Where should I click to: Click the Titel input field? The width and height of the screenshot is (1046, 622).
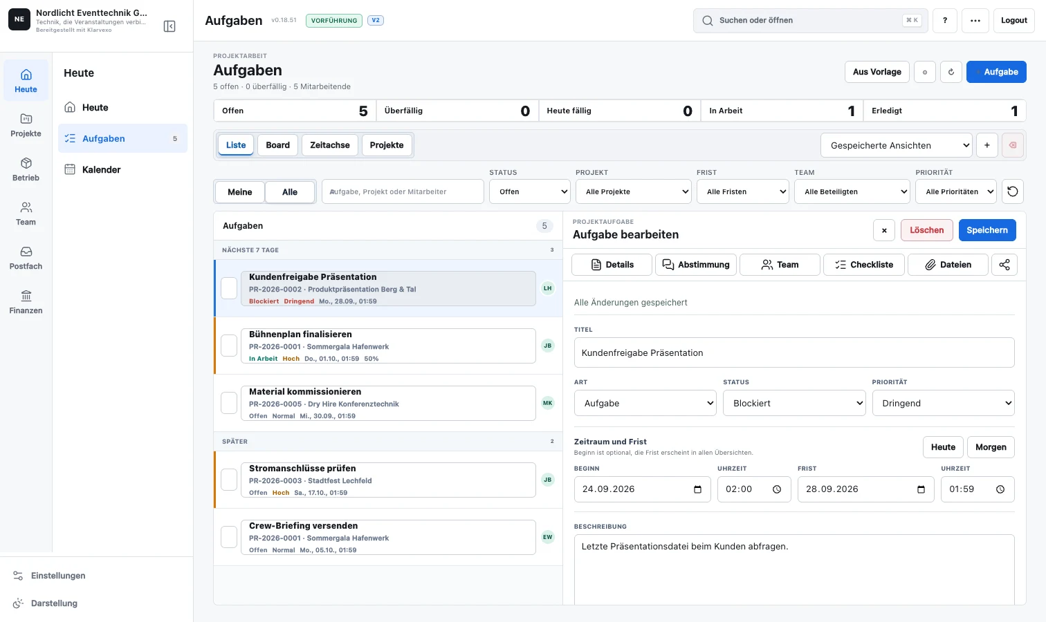click(x=794, y=352)
